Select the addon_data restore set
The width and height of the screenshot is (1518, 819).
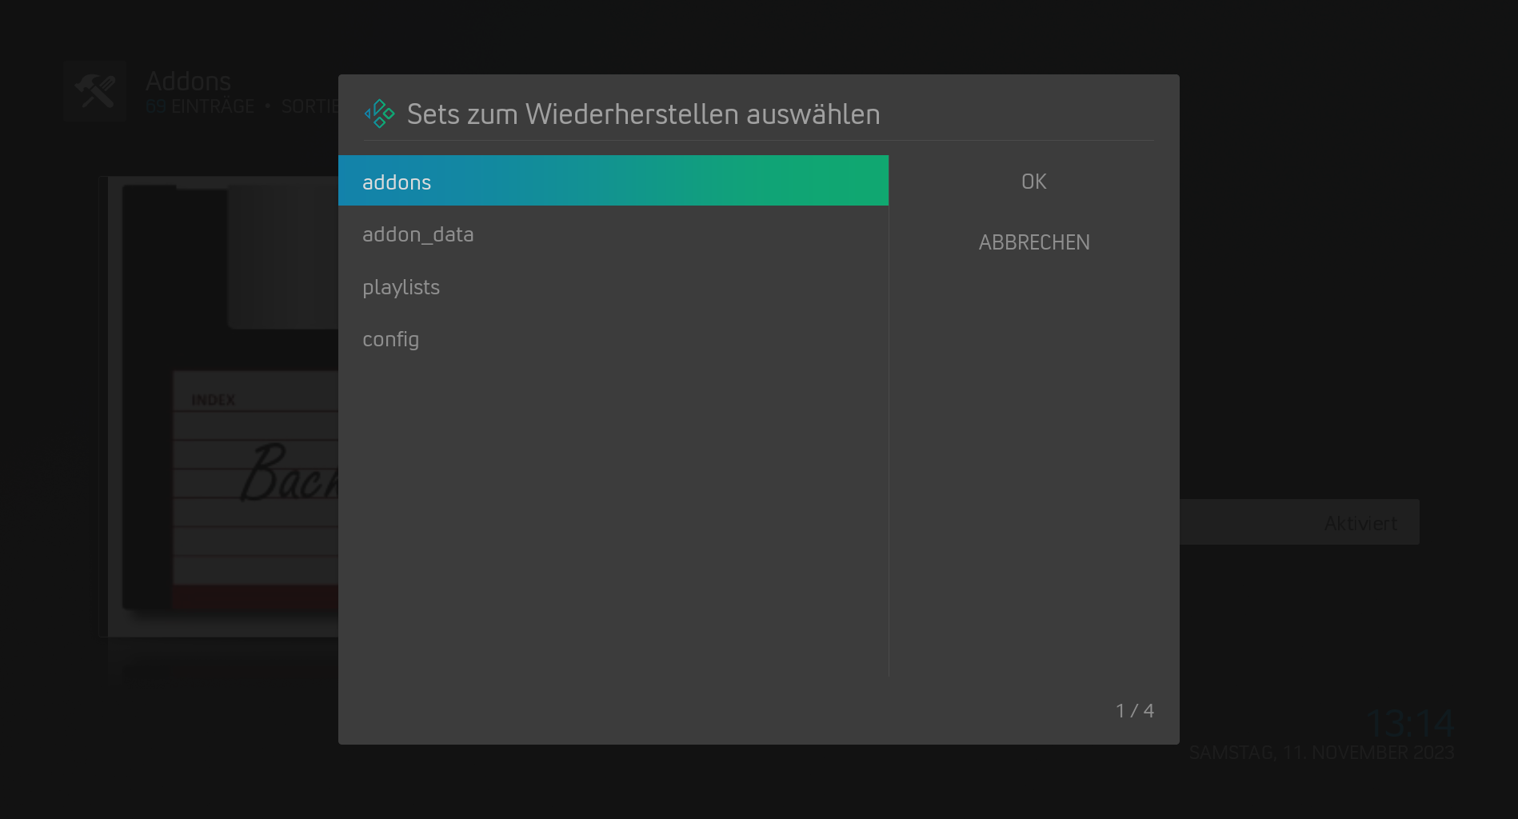point(613,234)
